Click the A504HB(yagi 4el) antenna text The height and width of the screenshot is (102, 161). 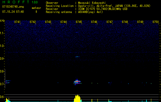tap(90, 12)
